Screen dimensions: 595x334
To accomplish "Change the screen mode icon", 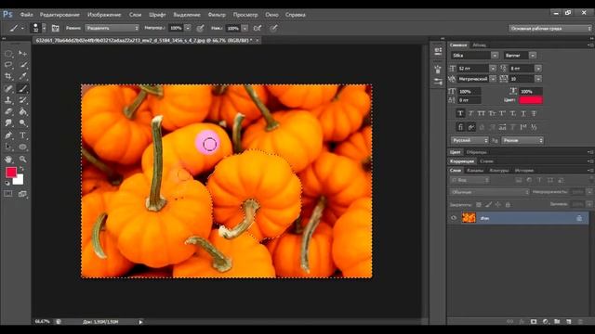I will (x=22, y=194).
